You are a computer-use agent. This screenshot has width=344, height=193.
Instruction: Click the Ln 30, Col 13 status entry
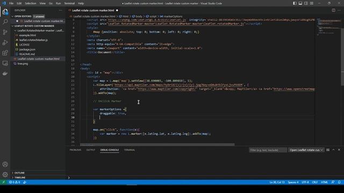click(x=277, y=182)
